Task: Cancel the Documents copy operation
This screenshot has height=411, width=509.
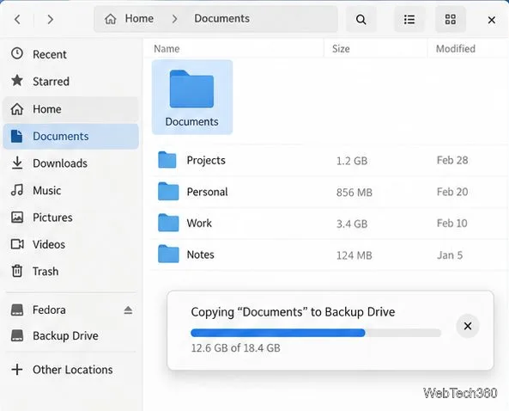Action: click(468, 326)
